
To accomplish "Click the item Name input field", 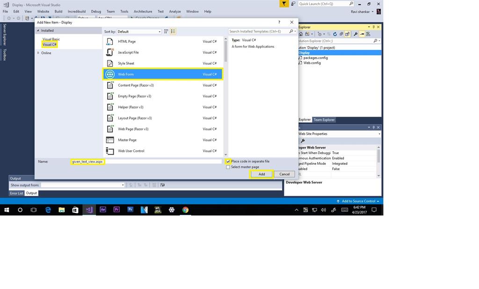I will click(146, 162).
